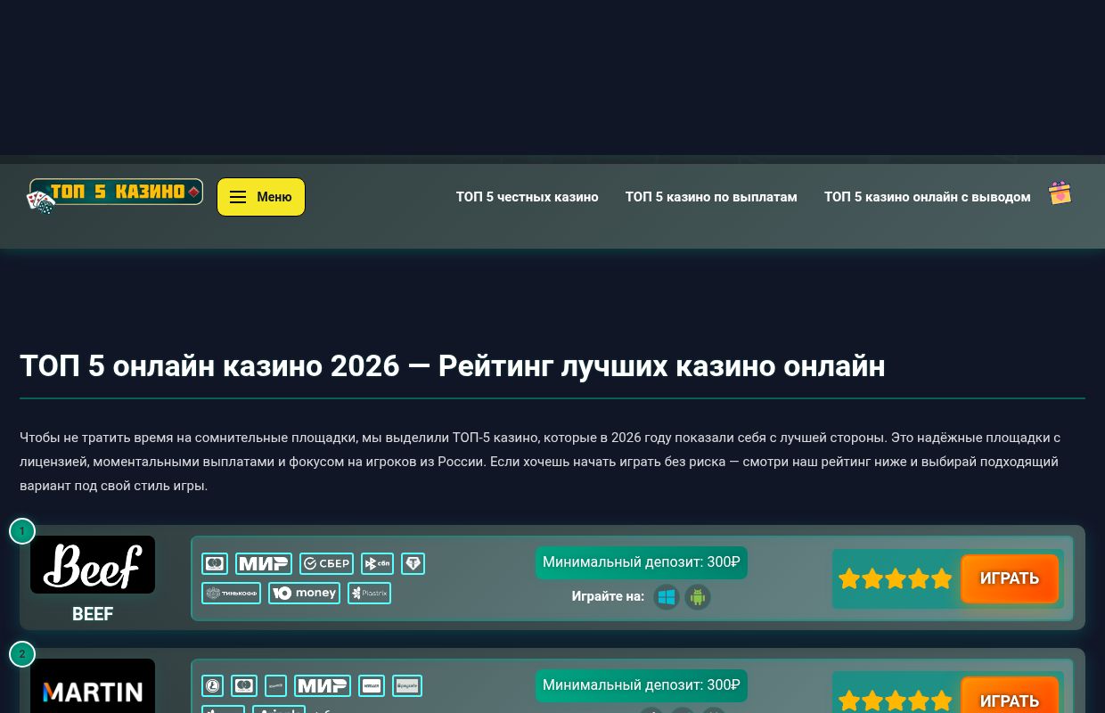
Task: Select the МИР payment icon for Beef casino
Action: 263,563
